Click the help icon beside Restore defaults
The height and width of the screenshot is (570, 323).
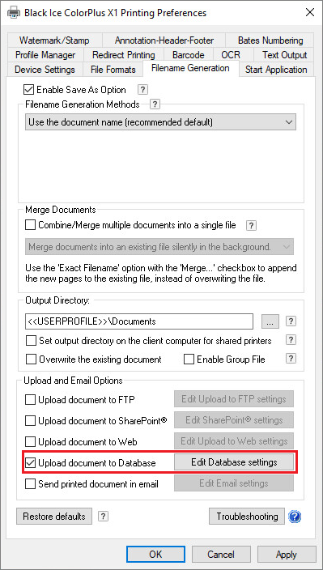[104, 516]
